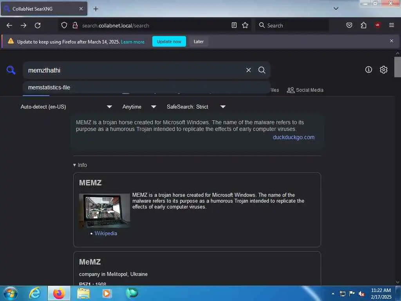Open SearXNG preferences gear icon
This screenshot has width=401, height=301.
[384, 70]
